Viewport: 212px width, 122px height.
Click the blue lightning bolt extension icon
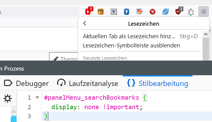pos(127,12)
